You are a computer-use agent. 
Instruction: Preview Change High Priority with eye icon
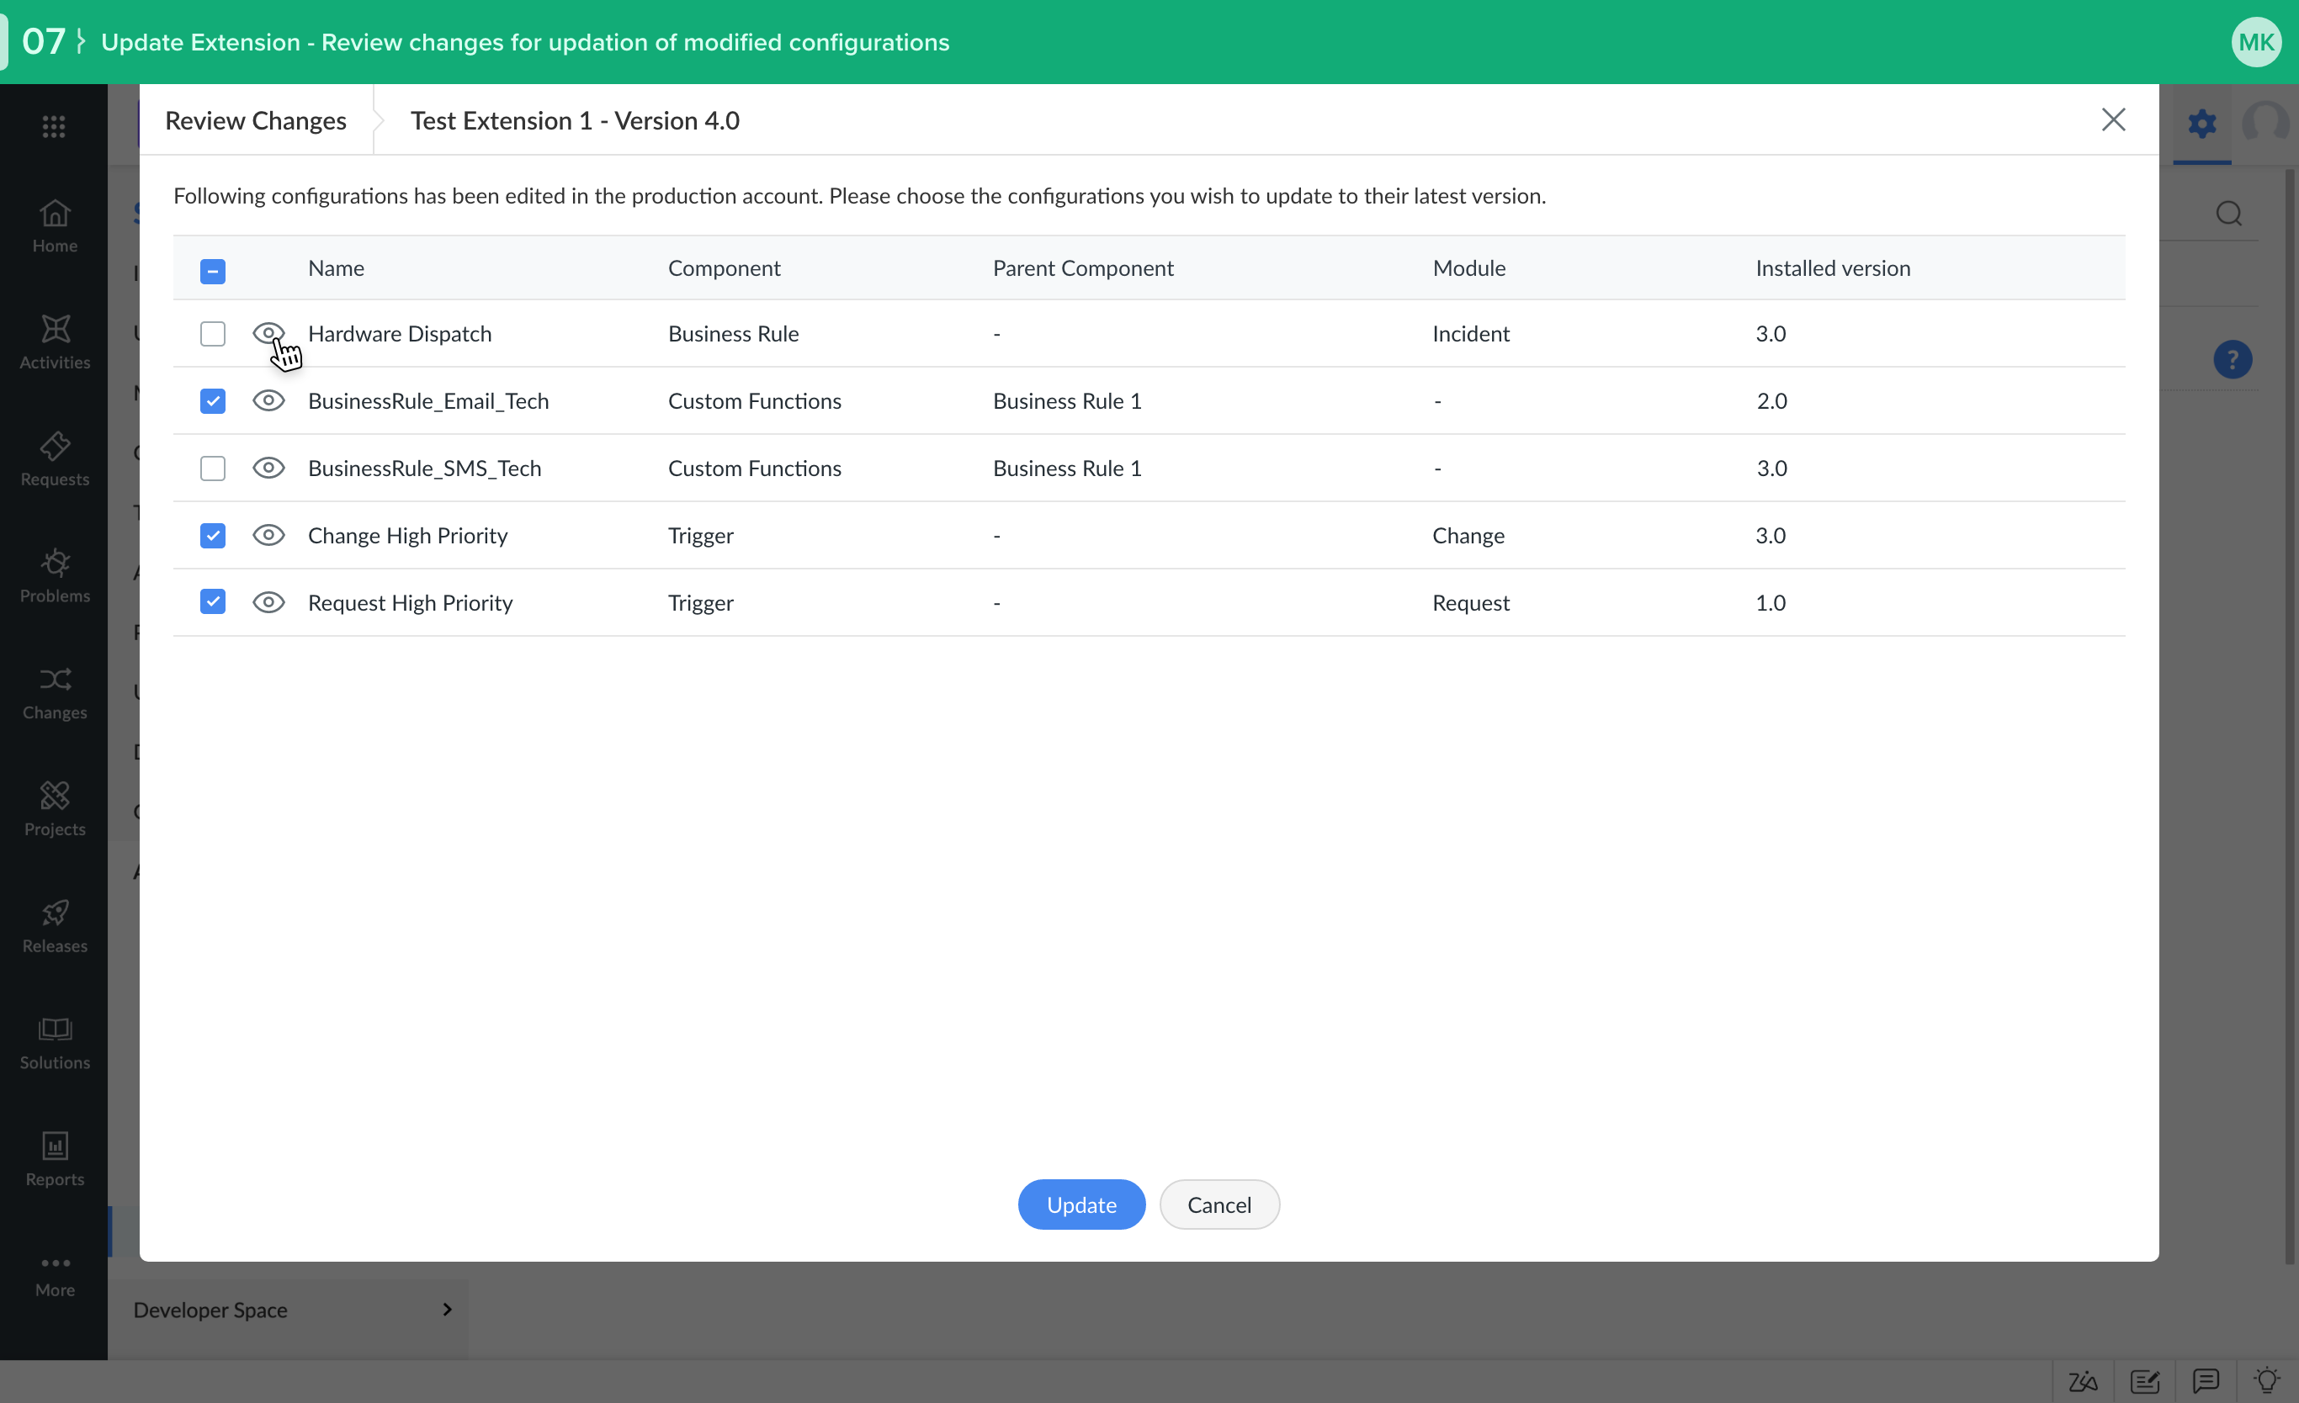268,534
